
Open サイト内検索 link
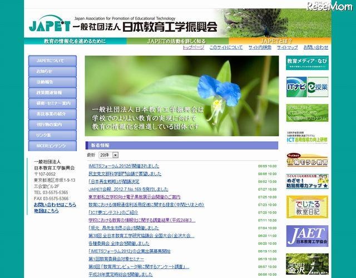click(x=260, y=47)
